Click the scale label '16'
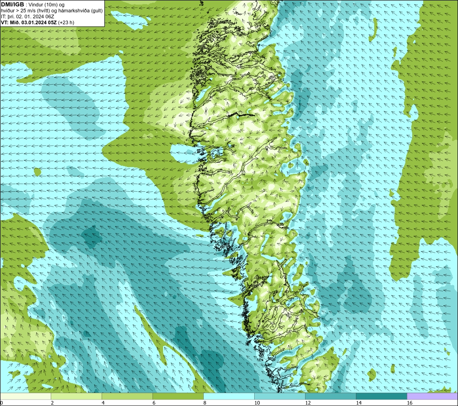Viewport: 458px width, 406px height. point(409,403)
